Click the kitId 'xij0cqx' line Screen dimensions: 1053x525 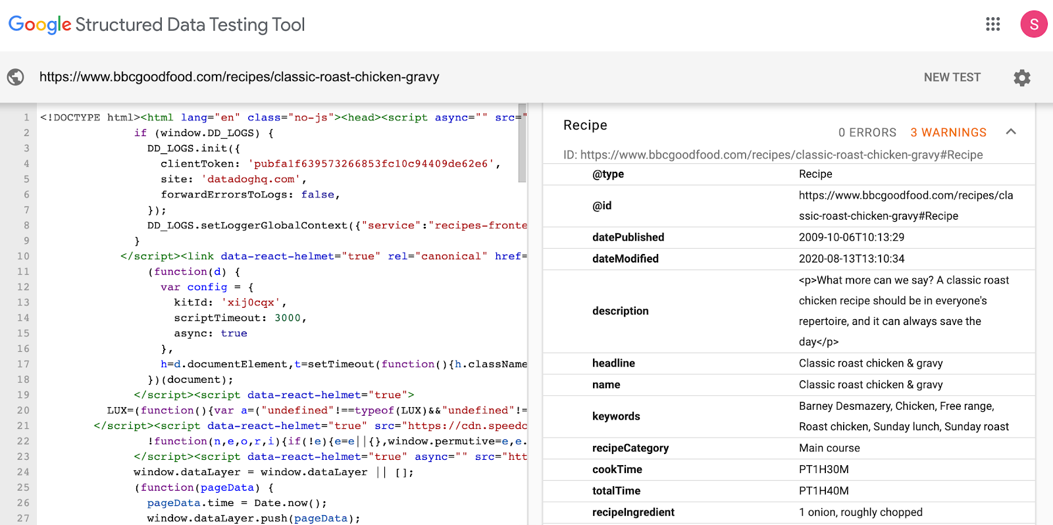coord(230,303)
